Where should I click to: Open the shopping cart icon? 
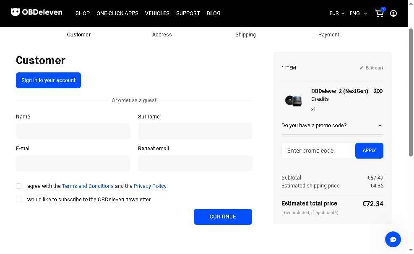[380, 13]
